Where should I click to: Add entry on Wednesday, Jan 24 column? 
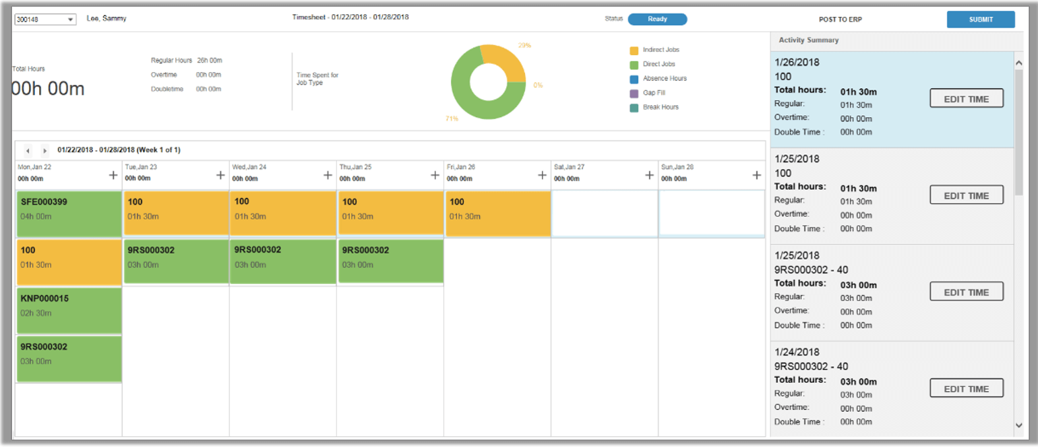coord(328,176)
